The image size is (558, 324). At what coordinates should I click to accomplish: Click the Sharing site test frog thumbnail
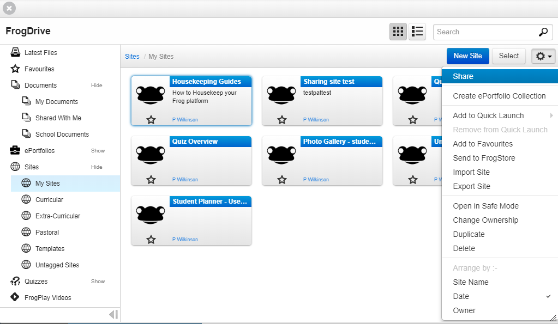coord(281,95)
